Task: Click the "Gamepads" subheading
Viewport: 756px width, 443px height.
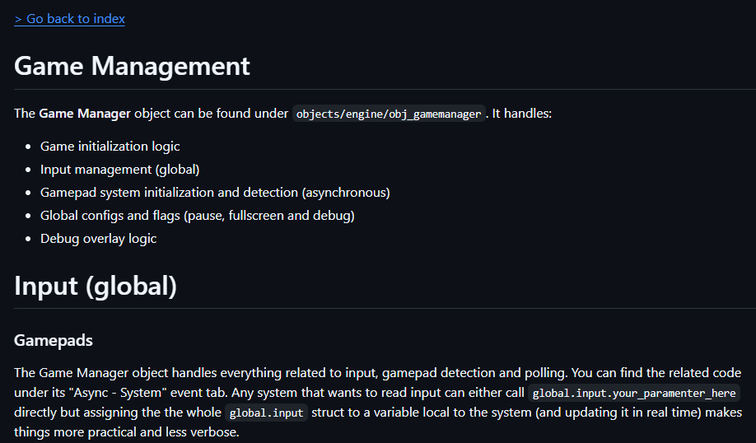Action: coord(54,340)
